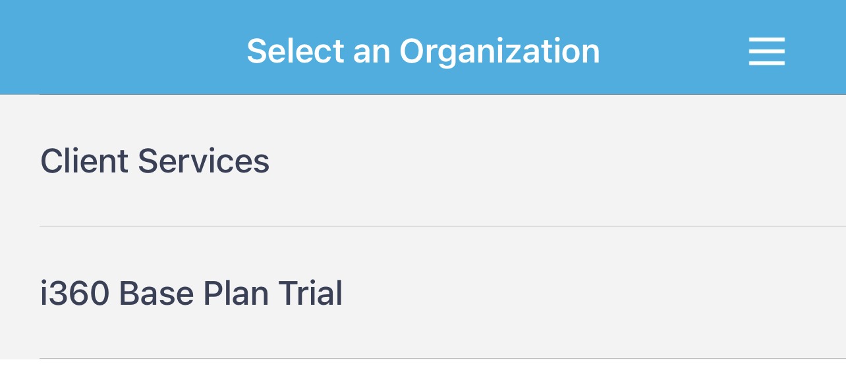This screenshot has height=366, width=846.
Task: Open Client Services from the list
Action: 155,161
